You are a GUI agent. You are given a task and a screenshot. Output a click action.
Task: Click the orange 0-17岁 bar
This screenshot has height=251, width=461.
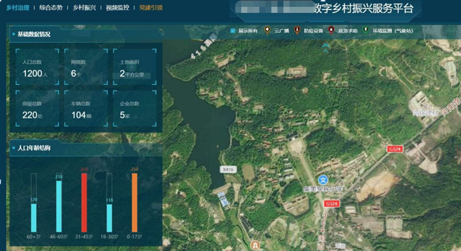(134, 202)
